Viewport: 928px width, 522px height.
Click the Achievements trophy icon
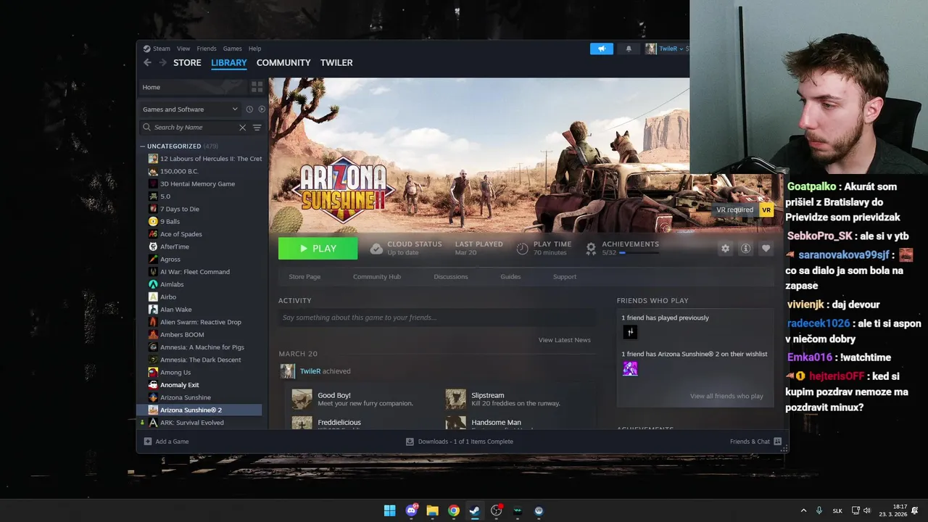tap(591, 249)
